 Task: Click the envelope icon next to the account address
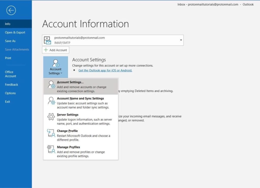(x=47, y=40)
